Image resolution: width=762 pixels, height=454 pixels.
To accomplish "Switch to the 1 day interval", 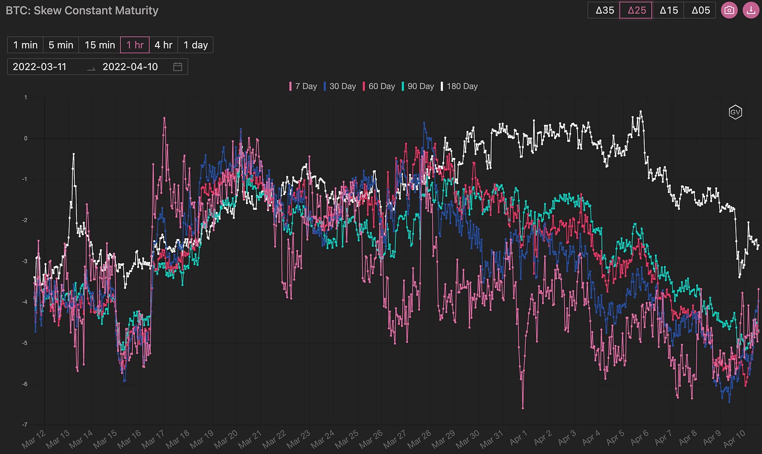I will [x=195, y=45].
